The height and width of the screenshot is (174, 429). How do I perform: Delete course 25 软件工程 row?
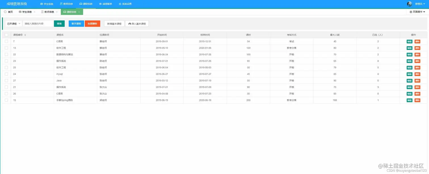tap(417, 67)
